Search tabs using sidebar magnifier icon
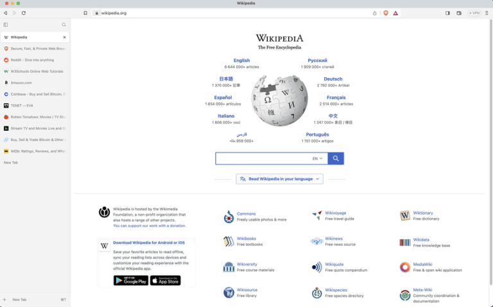Image resolution: width=493 pixels, height=307 pixels. tap(64, 25)
